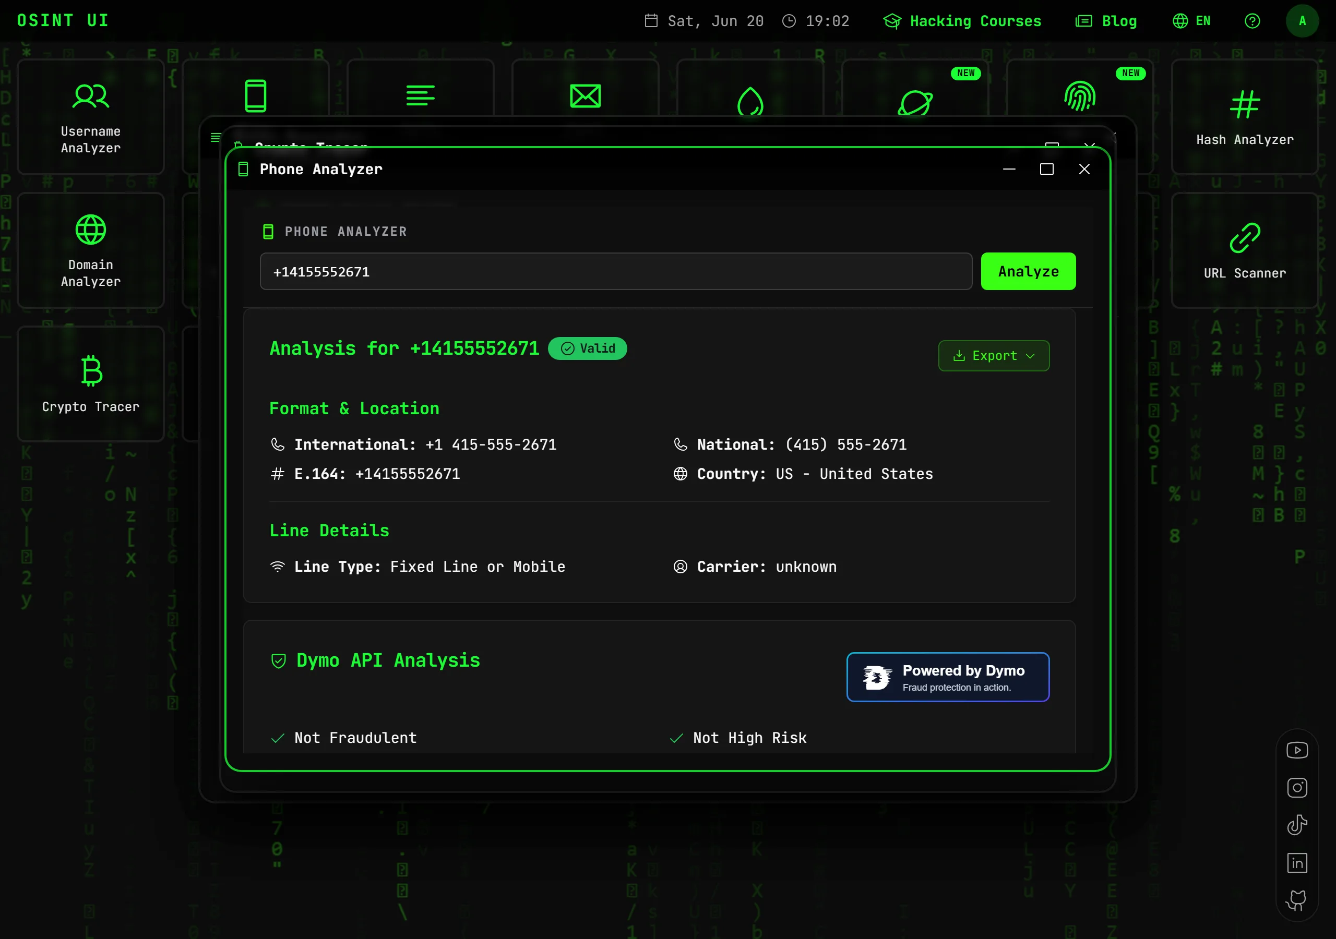Screen dimensions: 1336x939
Task: Open the Domain Analyzer tool
Action: point(91,250)
